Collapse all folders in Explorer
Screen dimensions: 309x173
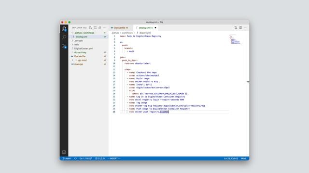[100, 28]
